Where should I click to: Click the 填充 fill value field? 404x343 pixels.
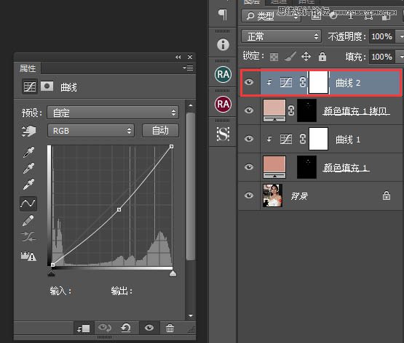coord(382,57)
